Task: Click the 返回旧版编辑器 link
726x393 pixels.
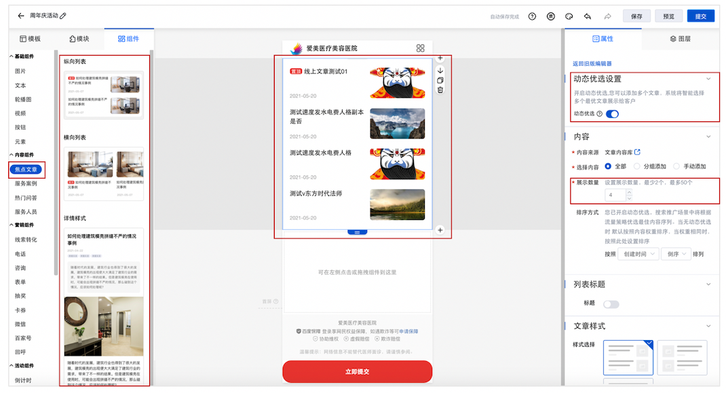Action: click(592, 63)
